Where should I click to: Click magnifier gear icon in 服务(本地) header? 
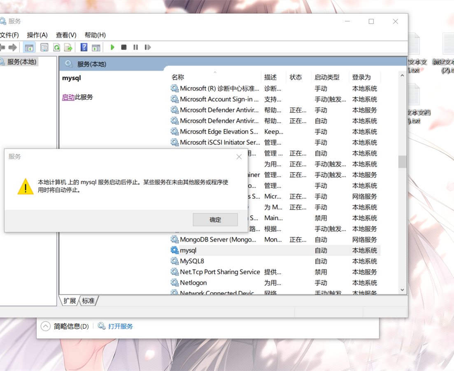pyautogui.click(x=69, y=64)
